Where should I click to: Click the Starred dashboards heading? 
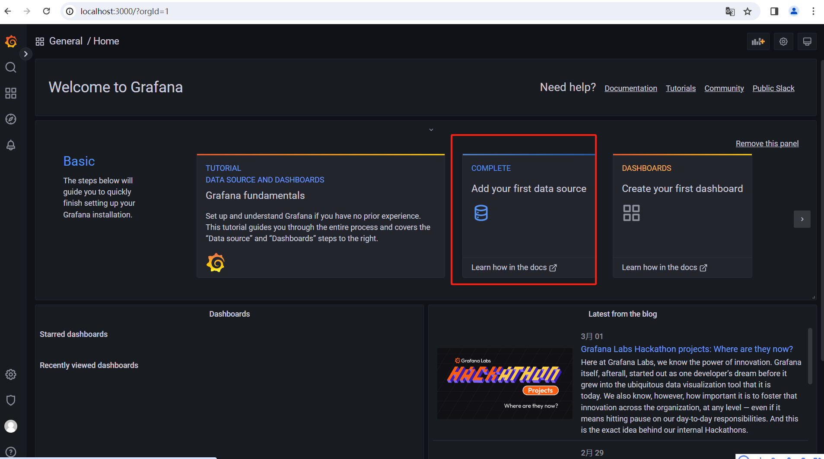pyautogui.click(x=73, y=334)
